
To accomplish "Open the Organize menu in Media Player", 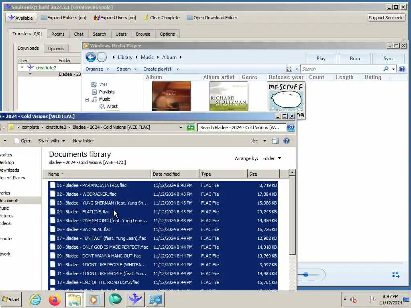I will (x=97, y=69).
